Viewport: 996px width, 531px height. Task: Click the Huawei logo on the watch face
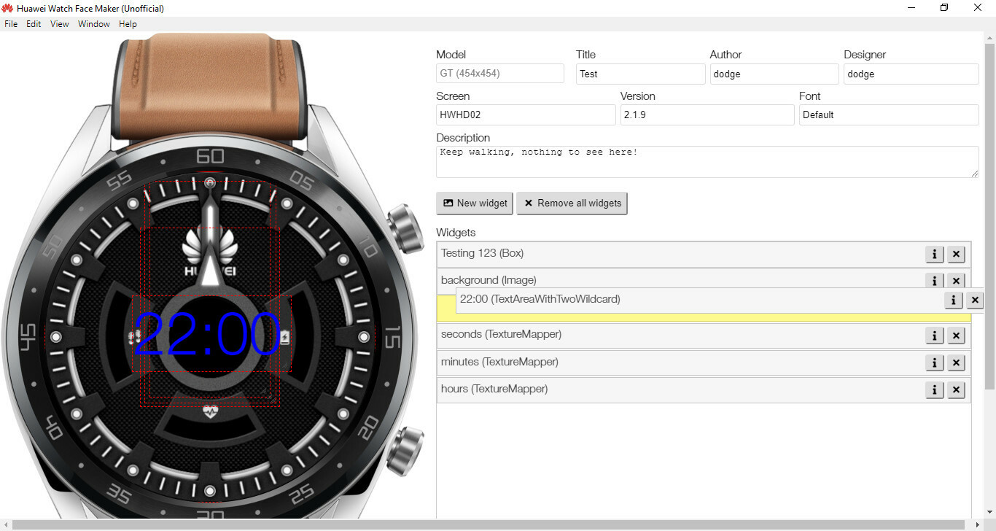coord(209,251)
